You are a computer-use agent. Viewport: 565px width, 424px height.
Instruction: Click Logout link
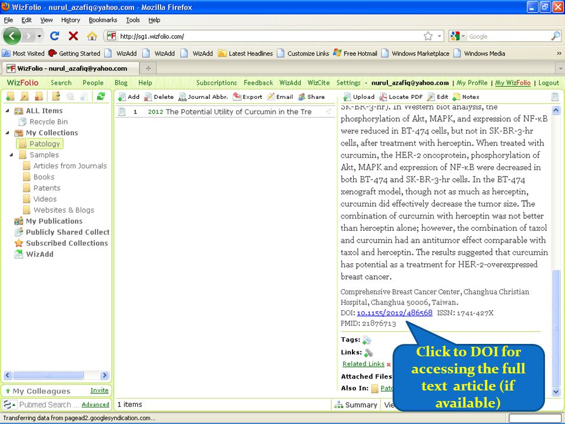point(549,82)
